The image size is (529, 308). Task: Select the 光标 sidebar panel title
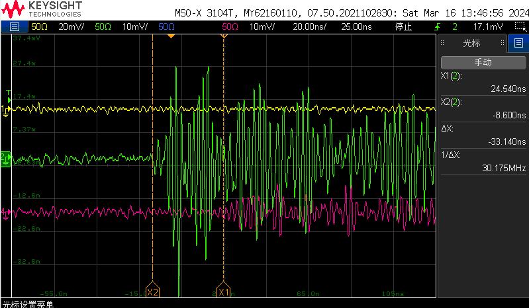click(471, 44)
